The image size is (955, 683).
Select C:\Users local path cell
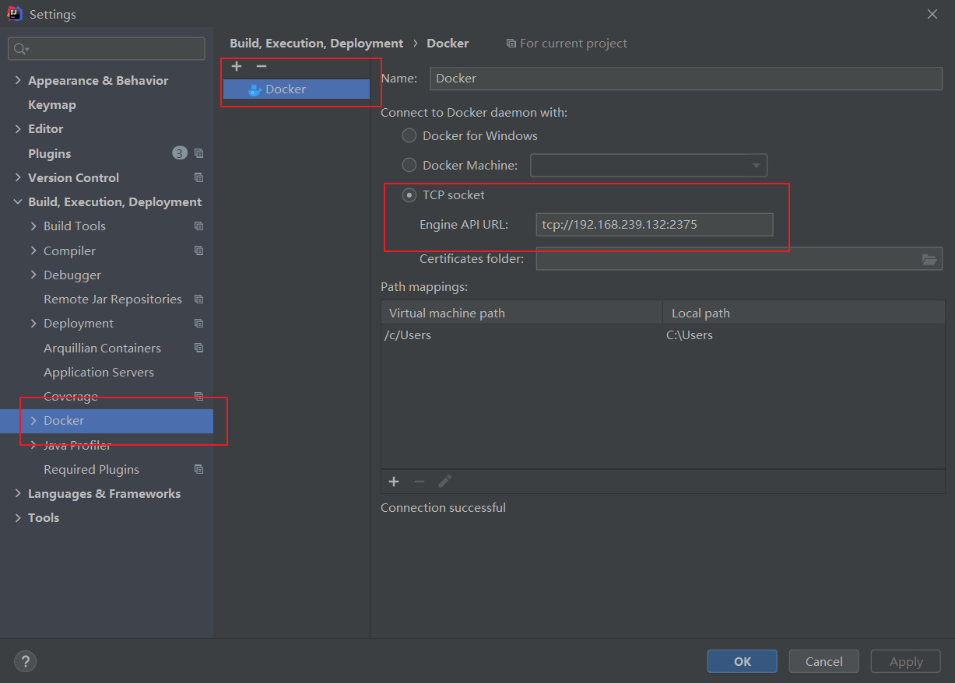(x=804, y=335)
